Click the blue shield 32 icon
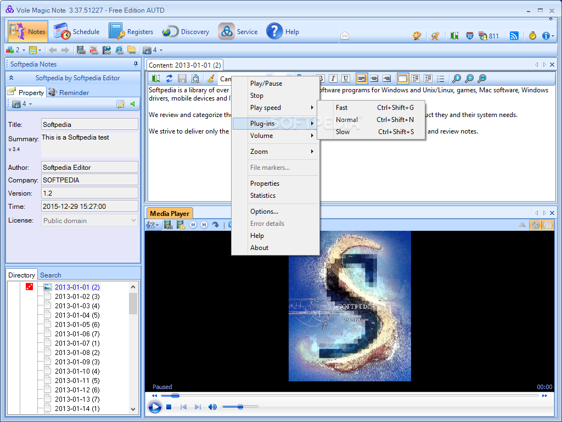 click(470, 36)
